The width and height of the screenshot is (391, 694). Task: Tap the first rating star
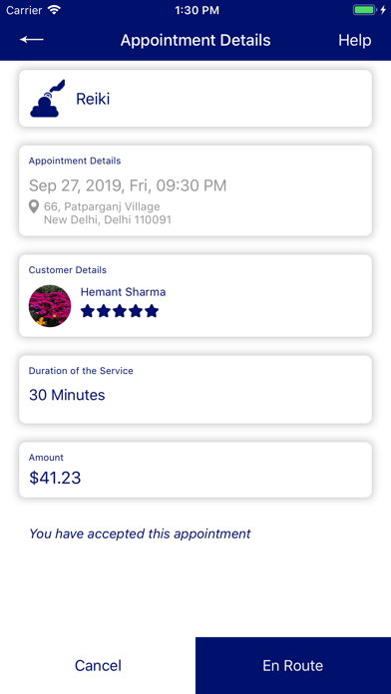coord(88,311)
